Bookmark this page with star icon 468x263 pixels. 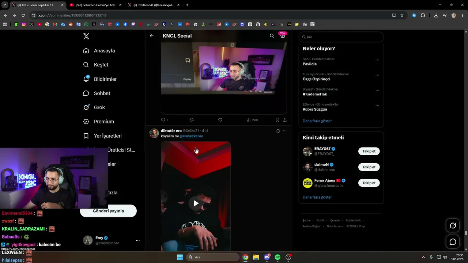pos(402,15)
